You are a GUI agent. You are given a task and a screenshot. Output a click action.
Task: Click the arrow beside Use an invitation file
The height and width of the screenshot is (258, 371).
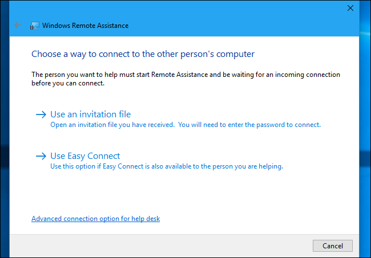pyautogui.click(x=41, y=114)
